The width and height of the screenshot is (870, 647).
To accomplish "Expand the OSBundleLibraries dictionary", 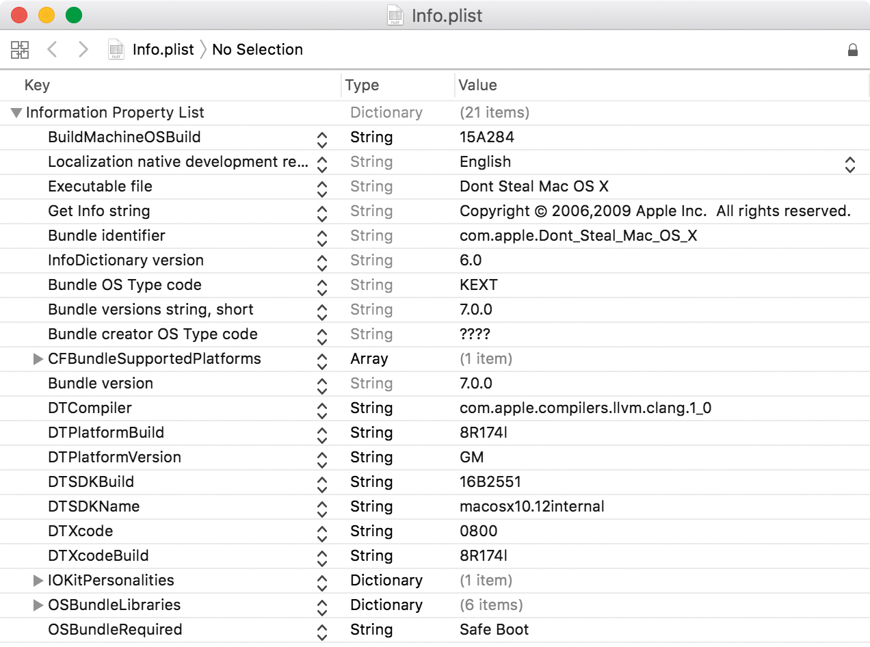I will [38, 605].
